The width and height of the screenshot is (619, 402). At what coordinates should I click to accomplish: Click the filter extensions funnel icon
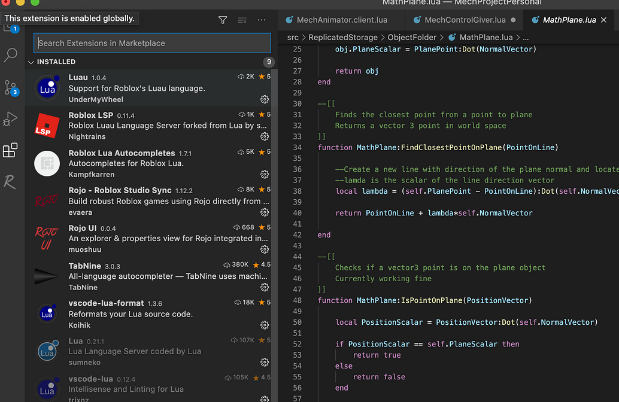tap(223, 20)
